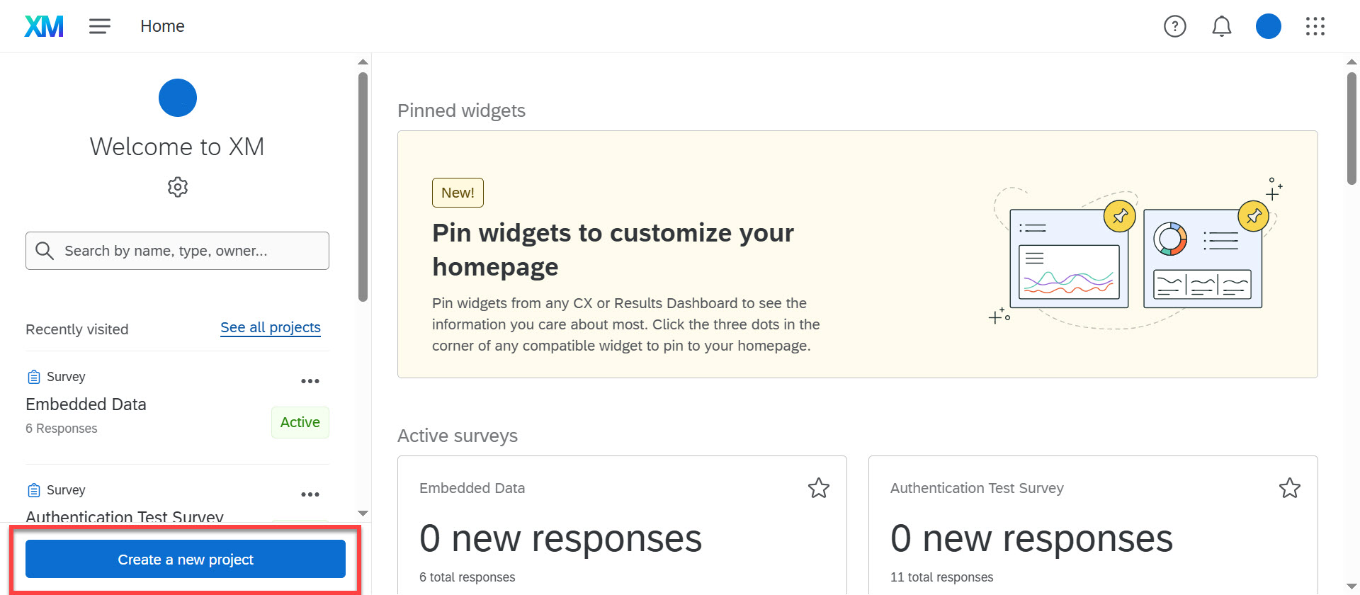1360x595 pixels.
Task: Check notifications via the bell icon
Action: click(1221, 26)
